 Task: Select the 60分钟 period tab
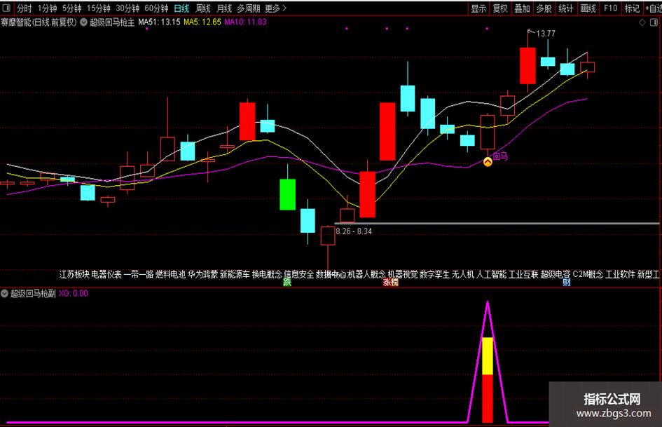(156, 8)
